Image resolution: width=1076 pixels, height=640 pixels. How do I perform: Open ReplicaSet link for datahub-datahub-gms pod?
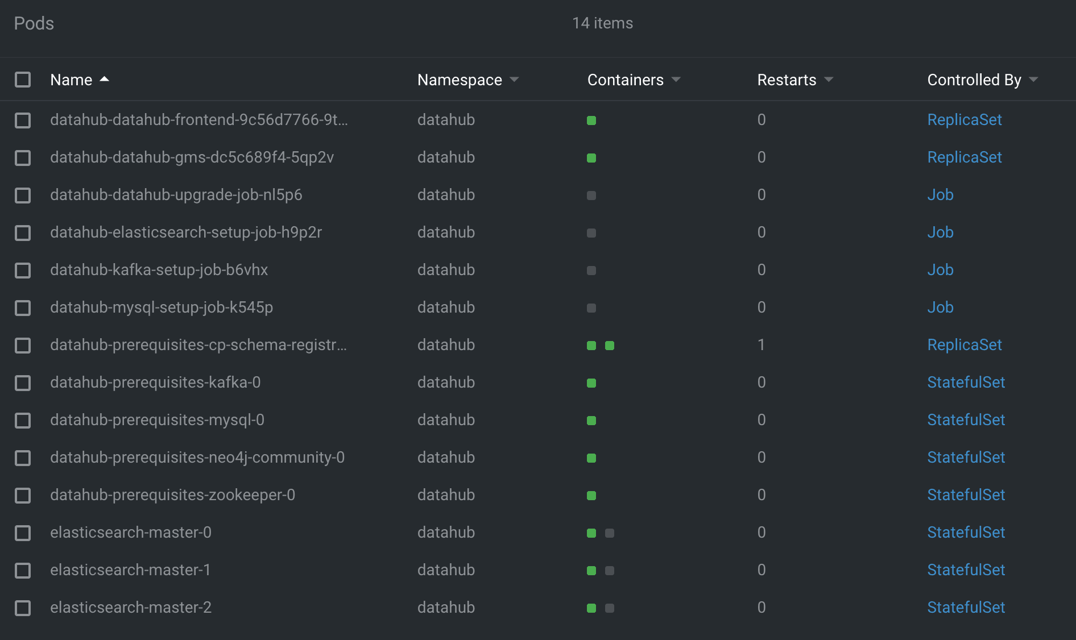click(965, 157)
